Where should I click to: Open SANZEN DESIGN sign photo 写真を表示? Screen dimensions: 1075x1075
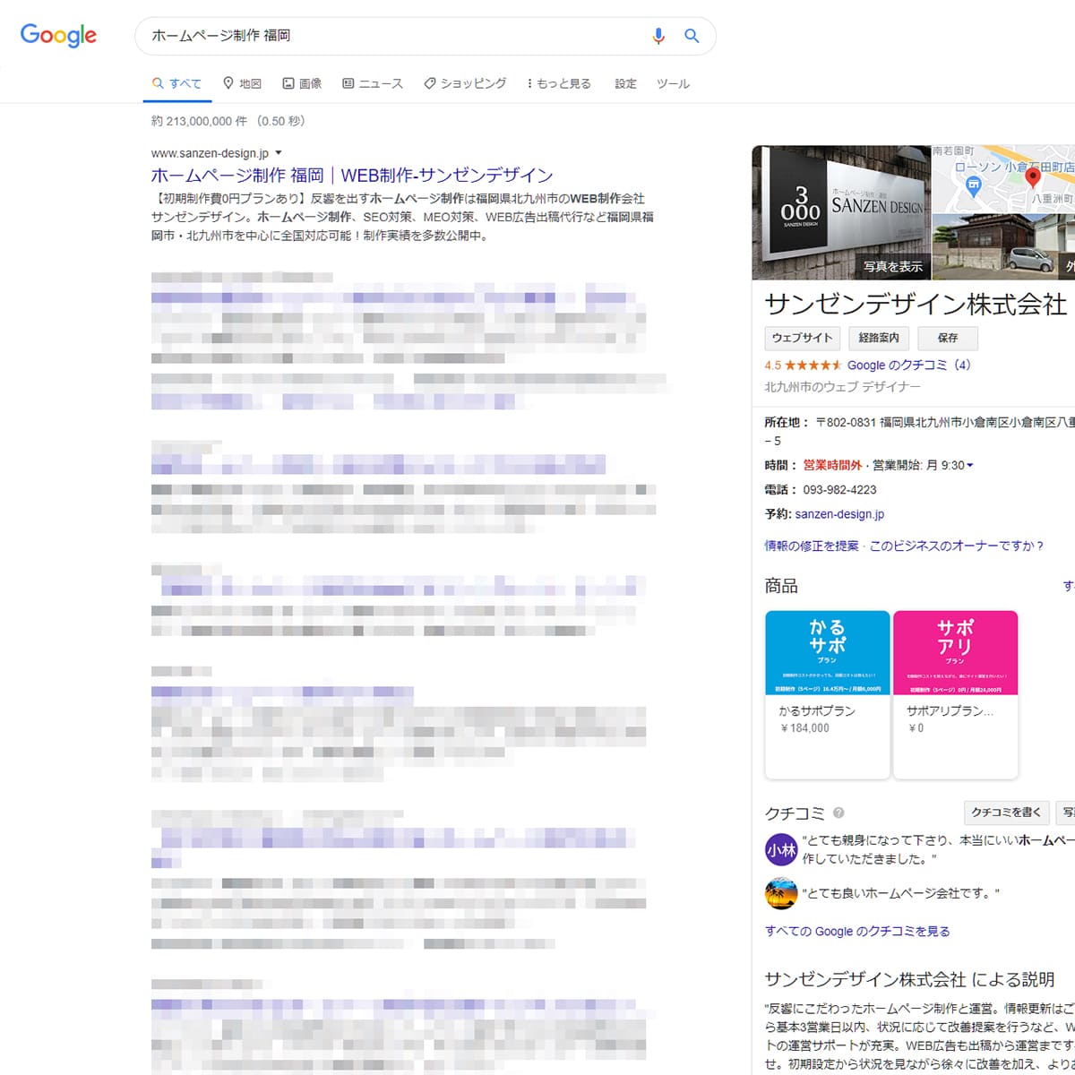841,213
